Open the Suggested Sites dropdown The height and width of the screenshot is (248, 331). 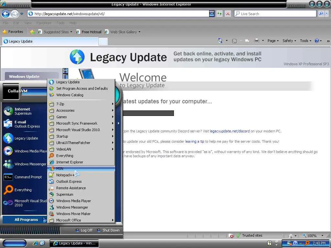(x=71, y=32)
